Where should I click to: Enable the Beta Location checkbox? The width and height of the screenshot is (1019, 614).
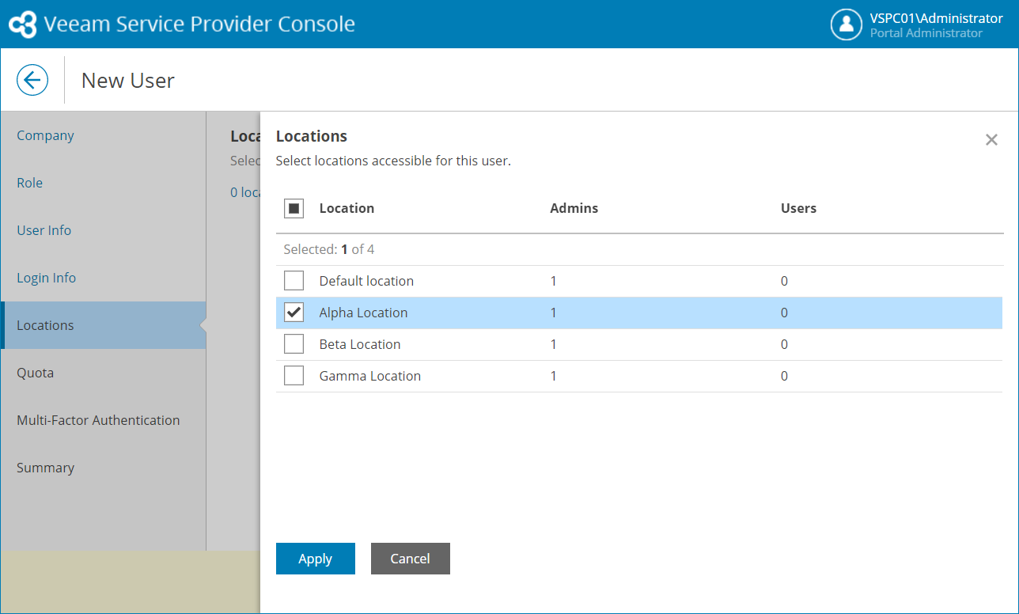coord(294,344)
